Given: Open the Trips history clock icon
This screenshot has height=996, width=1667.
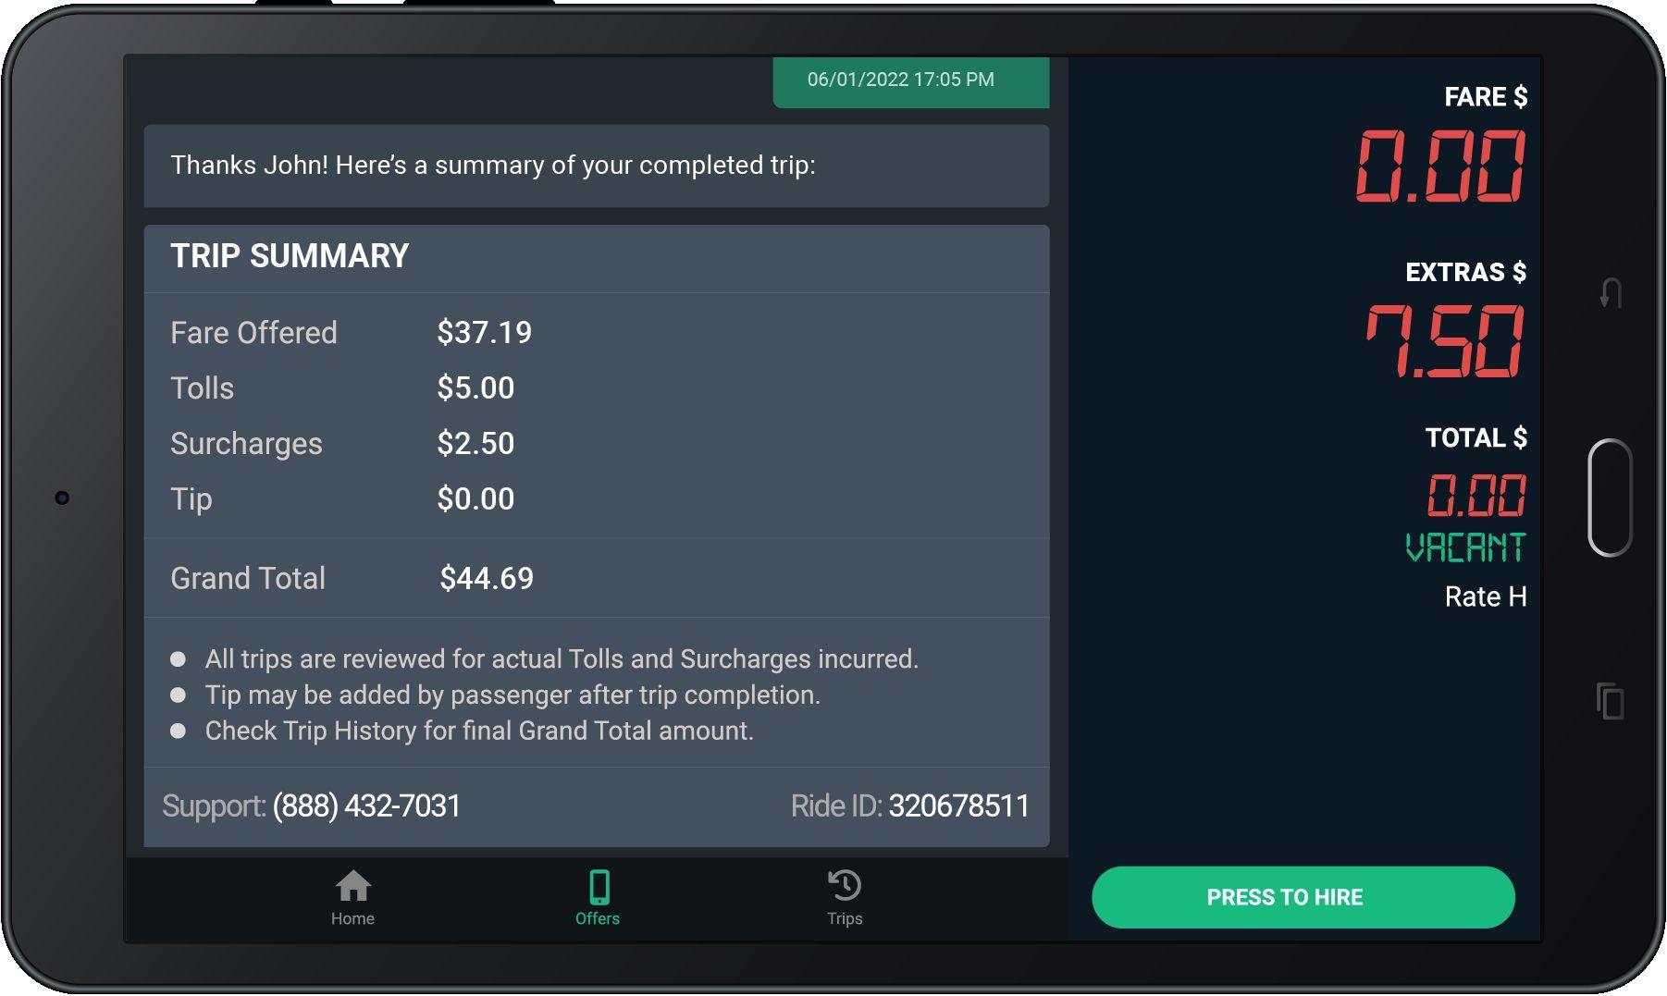Looking at the screenshot, I should point(845,886).
